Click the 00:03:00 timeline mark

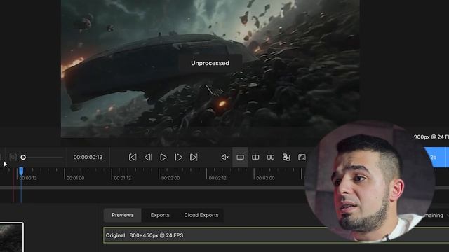pos(265,178)
